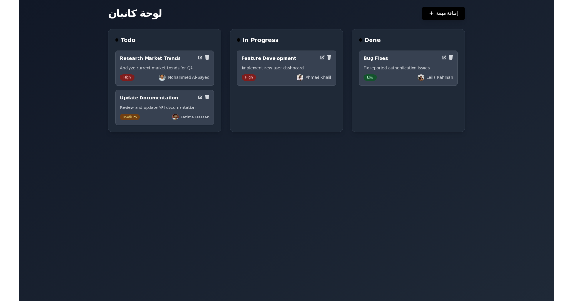Select the Done column header

click(372, 40)
